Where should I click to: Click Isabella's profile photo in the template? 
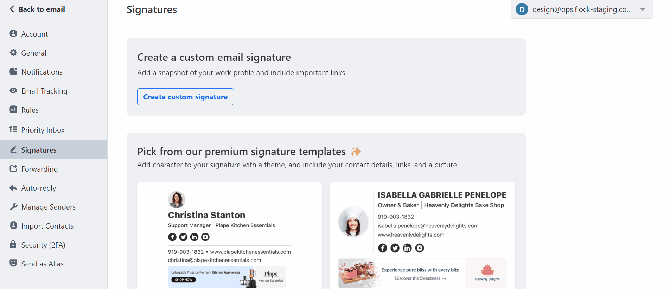[x=353, y=221]
